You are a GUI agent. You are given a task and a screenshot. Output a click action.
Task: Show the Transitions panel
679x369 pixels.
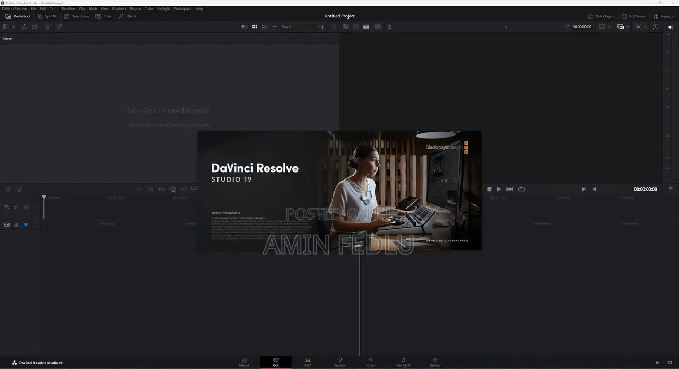[x=77, y=16]
